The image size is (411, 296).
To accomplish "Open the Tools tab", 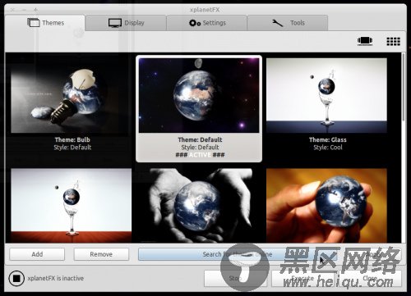I will pyautogui.click(x=288, y=23).
